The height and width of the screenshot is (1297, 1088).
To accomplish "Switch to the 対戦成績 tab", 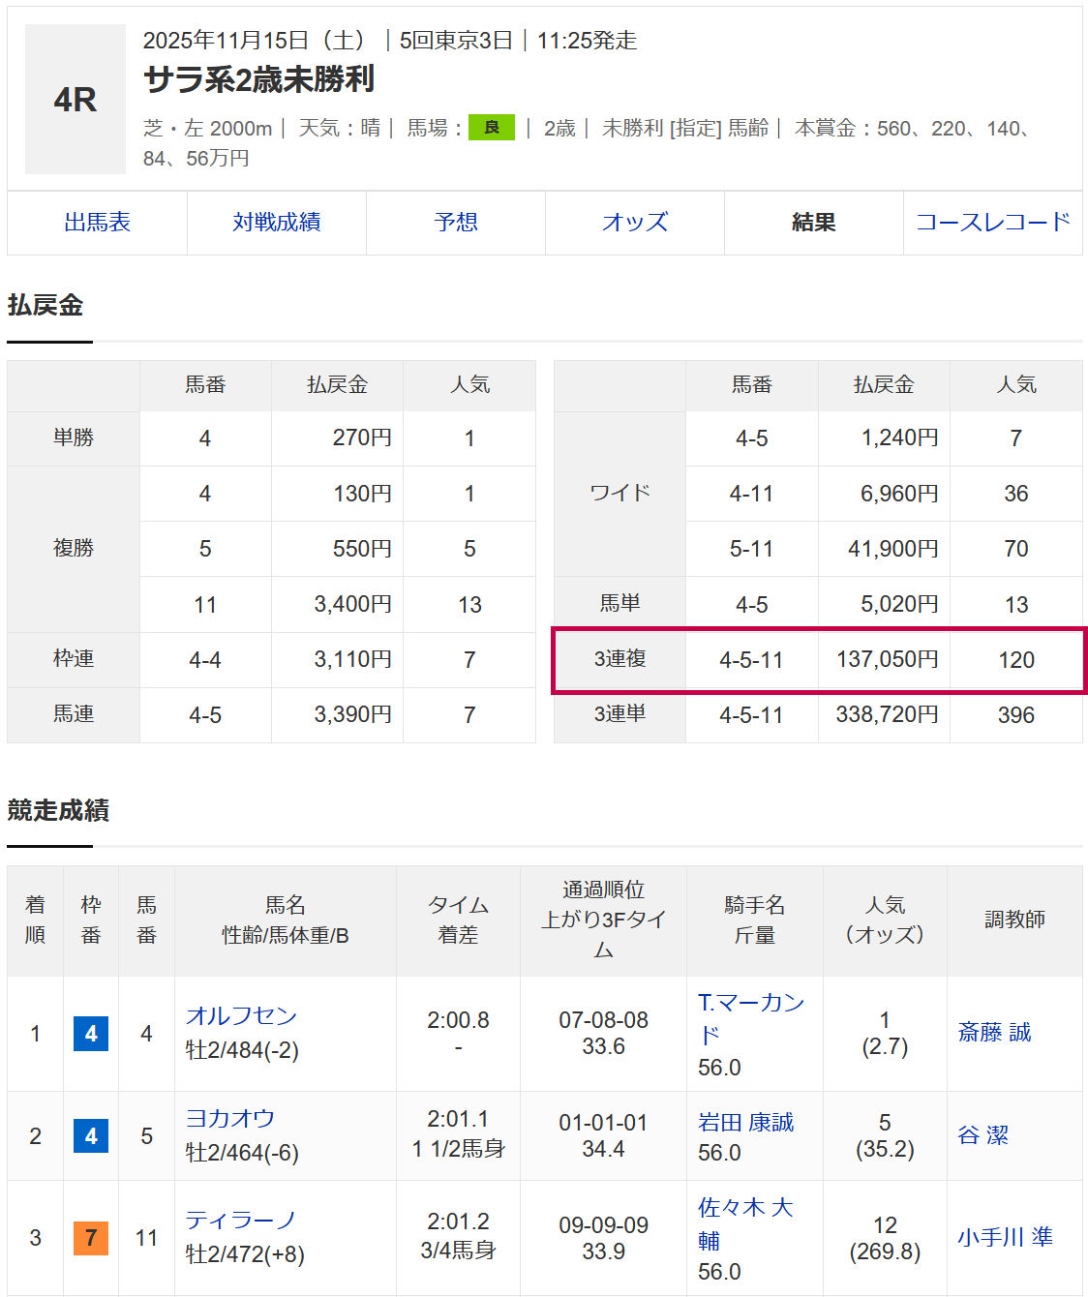I will (276, 223).
